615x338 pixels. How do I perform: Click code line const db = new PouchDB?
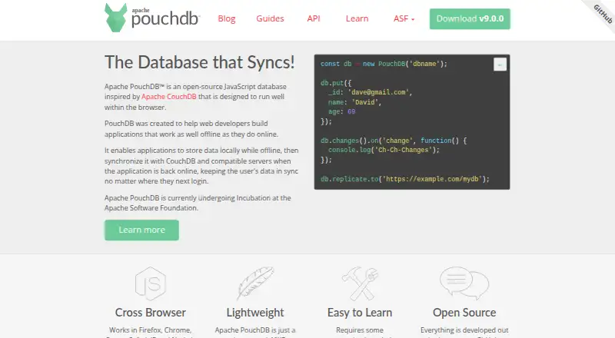[384, 64]
